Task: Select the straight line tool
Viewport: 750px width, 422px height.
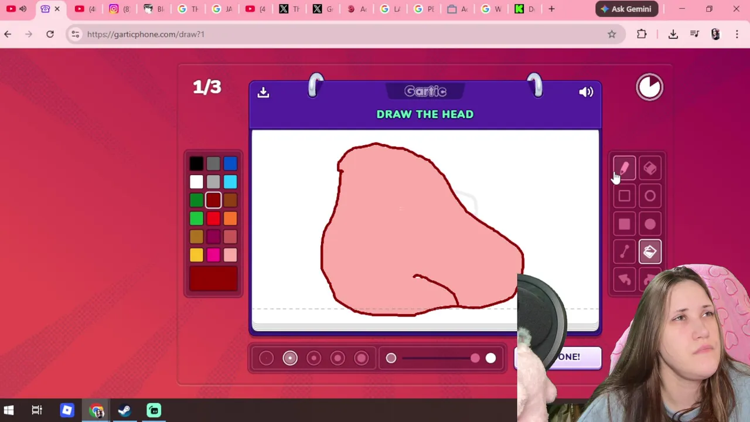Action: point(624,252)
